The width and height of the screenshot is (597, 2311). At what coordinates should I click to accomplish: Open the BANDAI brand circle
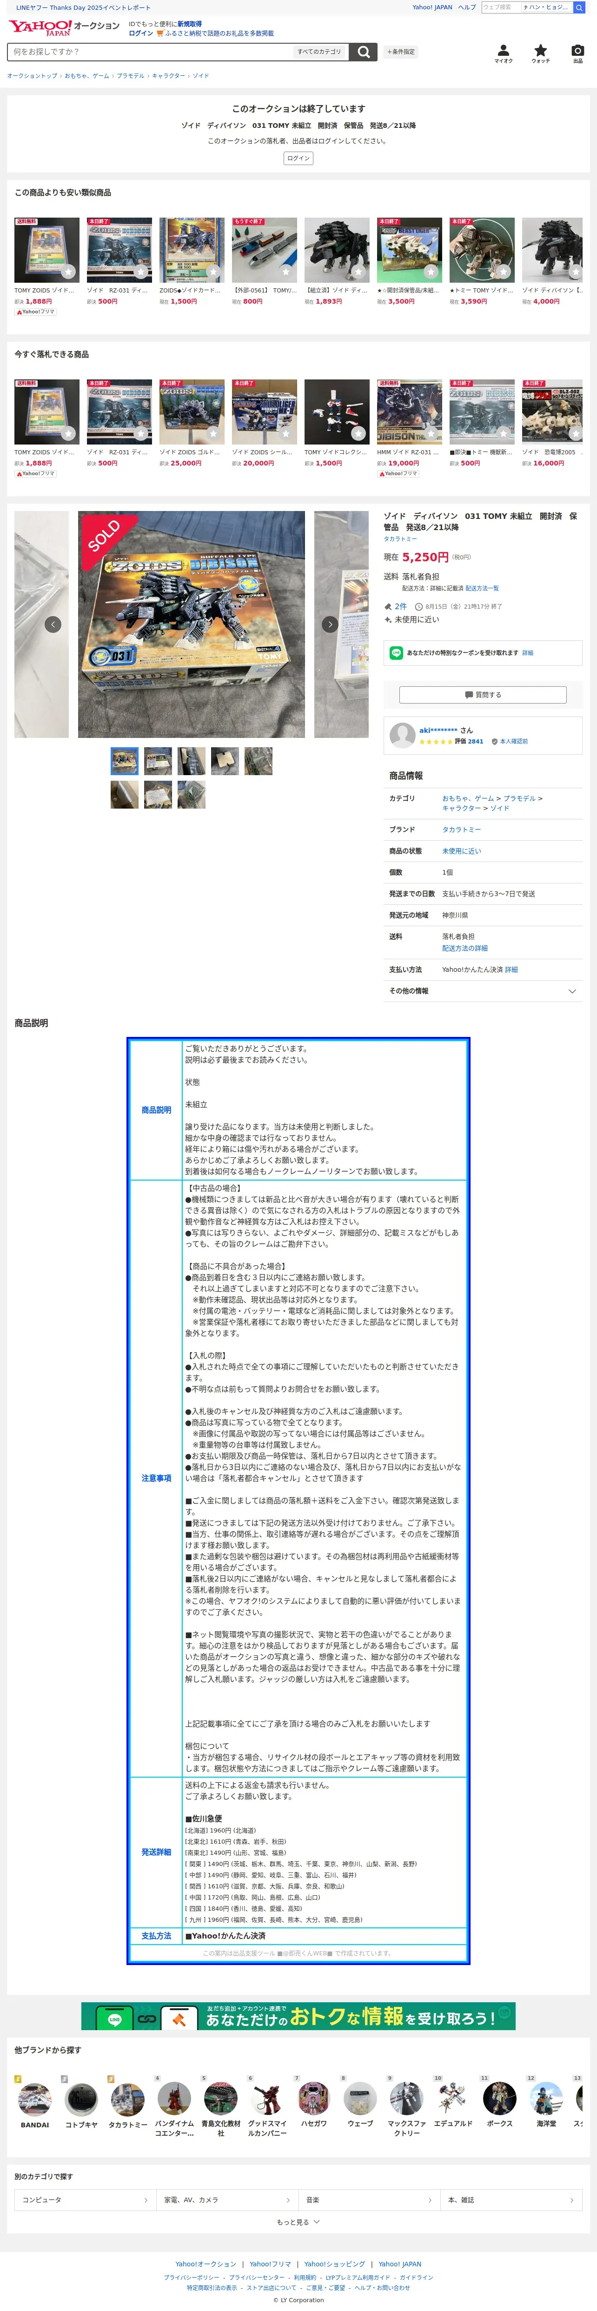(x=34, y=2099)
